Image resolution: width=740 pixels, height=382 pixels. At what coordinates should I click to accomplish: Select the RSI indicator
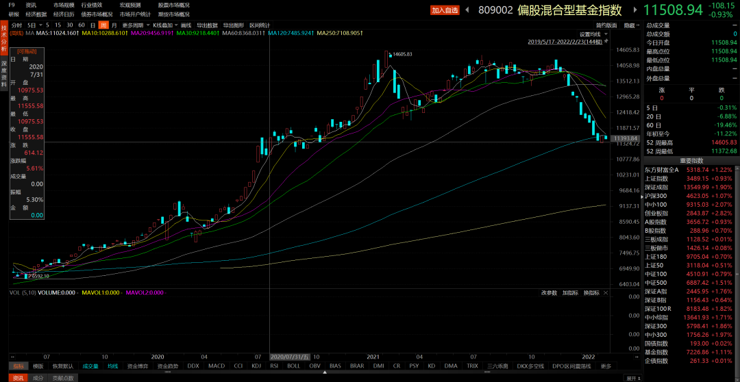tap(274, 366)
